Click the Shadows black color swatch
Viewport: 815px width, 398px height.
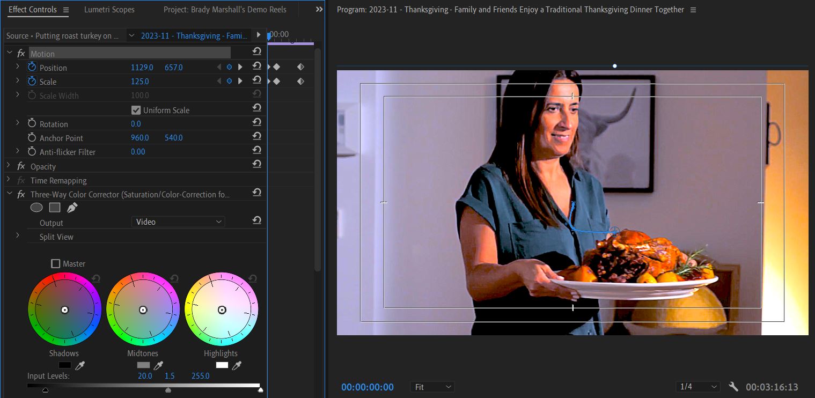(x=65, y=365)
